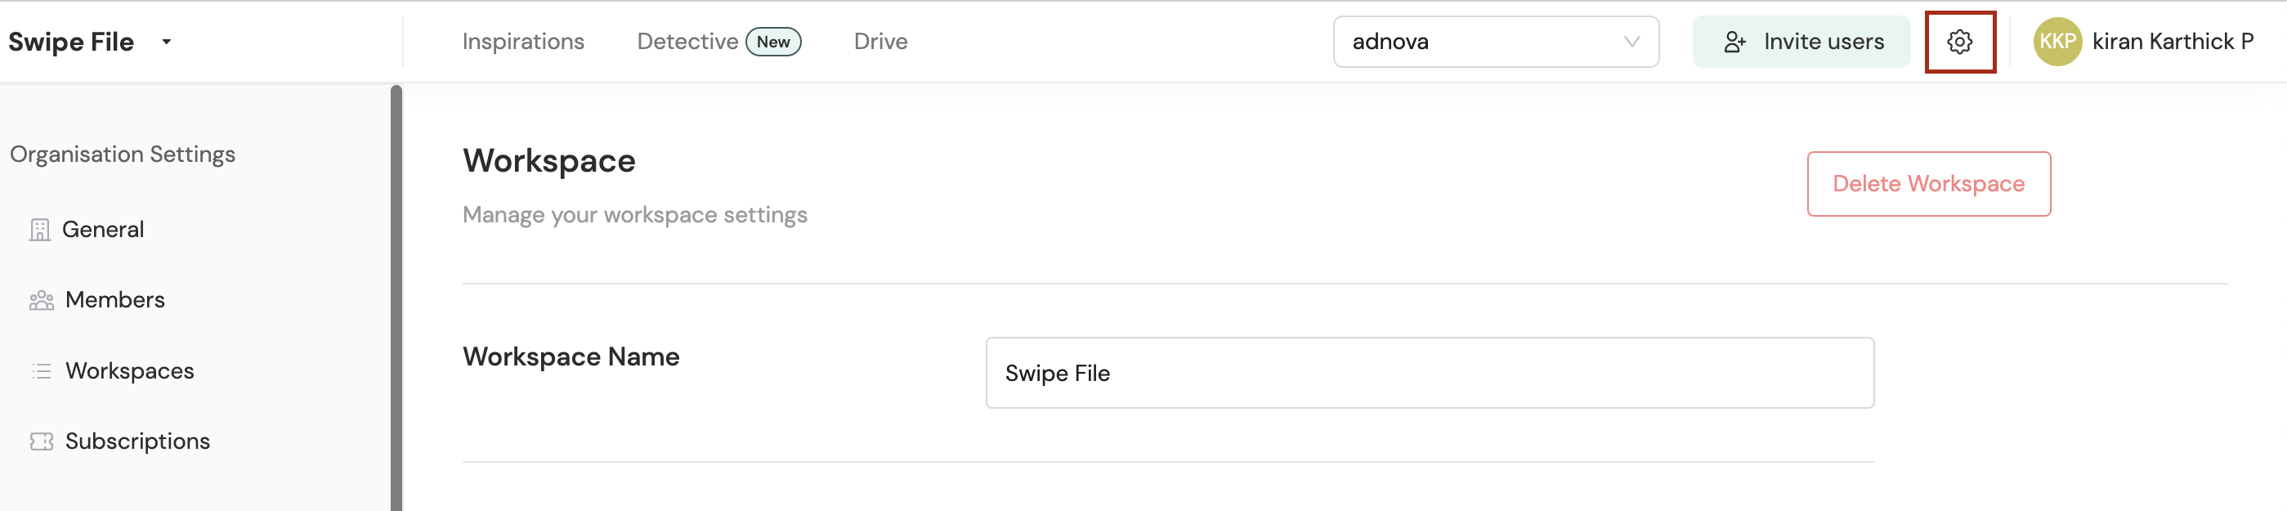Expand the caret next to Swipe File title
This screenshot has height=511, width=2287.
click(x=166, y=42)
